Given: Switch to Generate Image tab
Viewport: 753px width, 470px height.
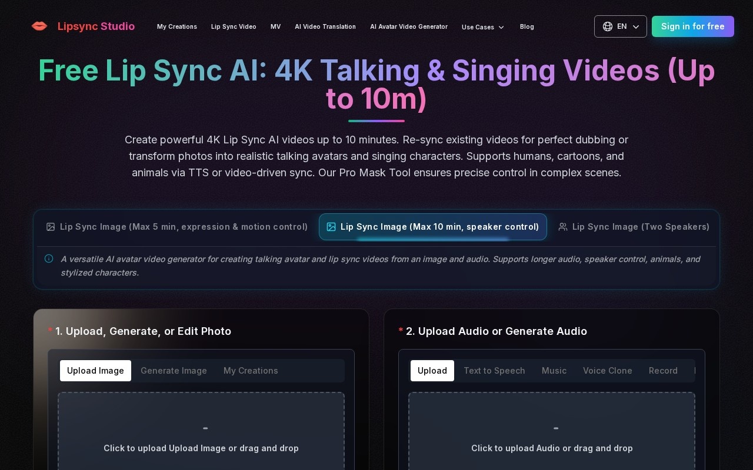Looking at the screenshot, I should pos(174,371).
